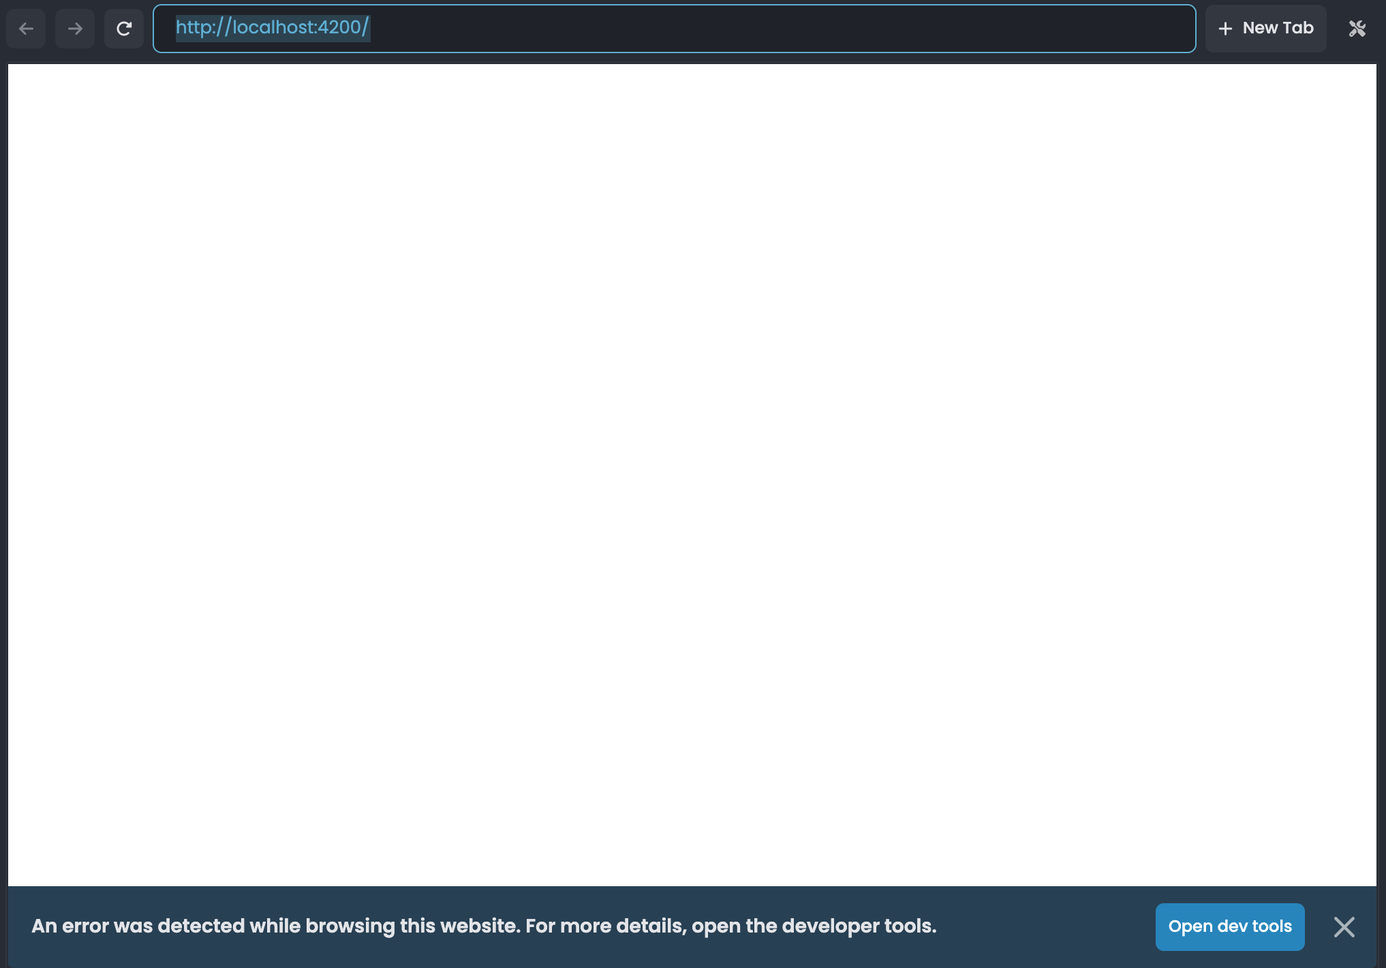Click the error detected message text
This screenshot has height=968, width=1386.
tap(484, 926)
